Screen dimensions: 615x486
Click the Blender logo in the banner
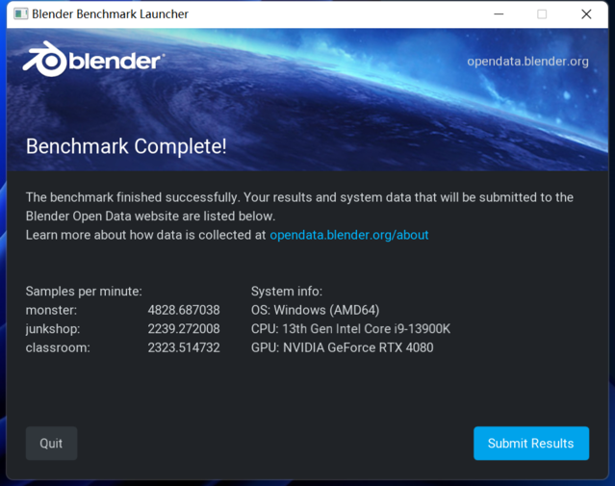tap(93, 60)
